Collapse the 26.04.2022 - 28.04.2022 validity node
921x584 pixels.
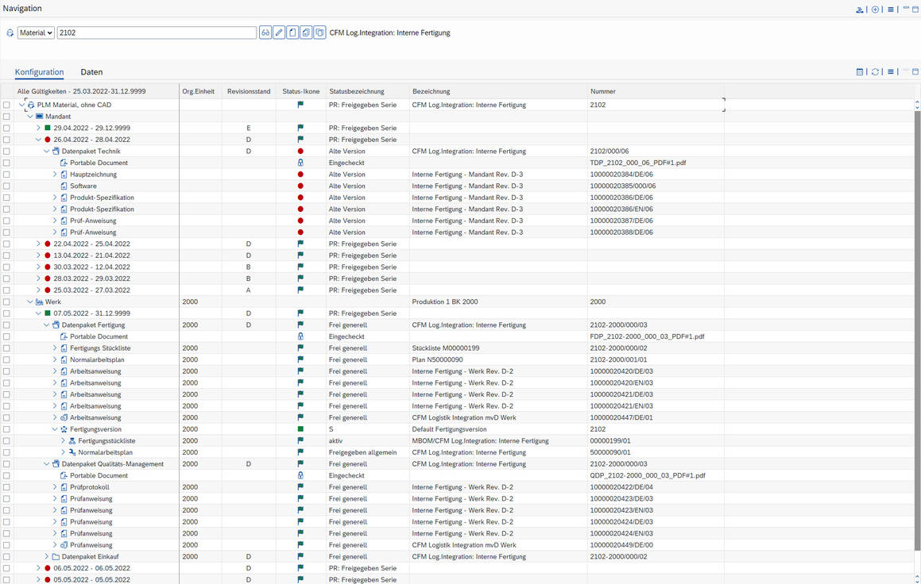pyautogui.click(x=39, y=140)
